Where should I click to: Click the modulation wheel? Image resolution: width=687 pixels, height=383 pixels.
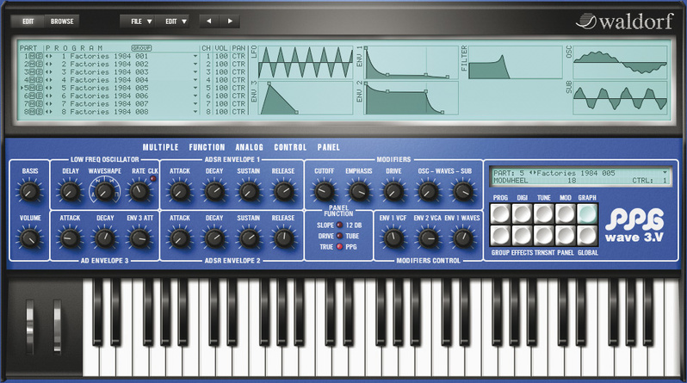point(58,325)
